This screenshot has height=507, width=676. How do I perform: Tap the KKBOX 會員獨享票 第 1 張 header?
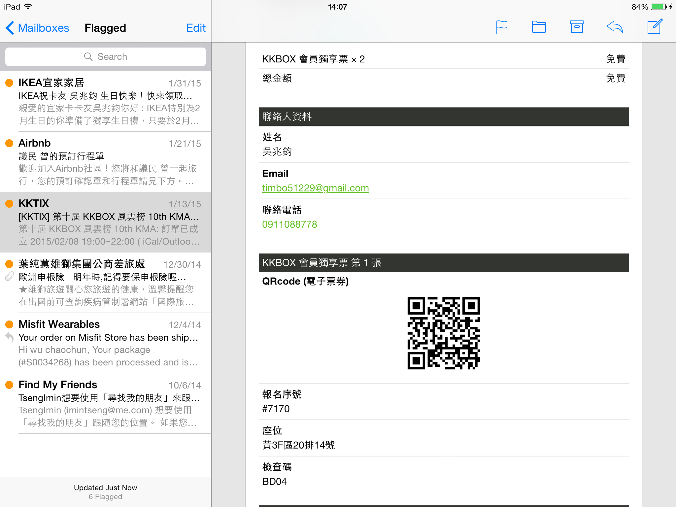(444, 263)
